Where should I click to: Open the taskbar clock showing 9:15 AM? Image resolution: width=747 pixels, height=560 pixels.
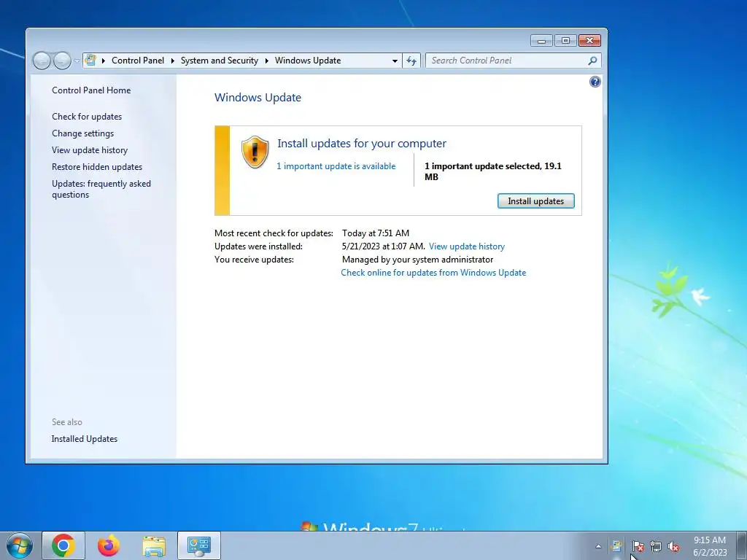710,546
